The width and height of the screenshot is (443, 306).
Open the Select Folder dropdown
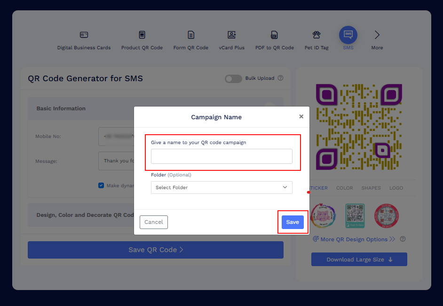(x=221, y=188)
